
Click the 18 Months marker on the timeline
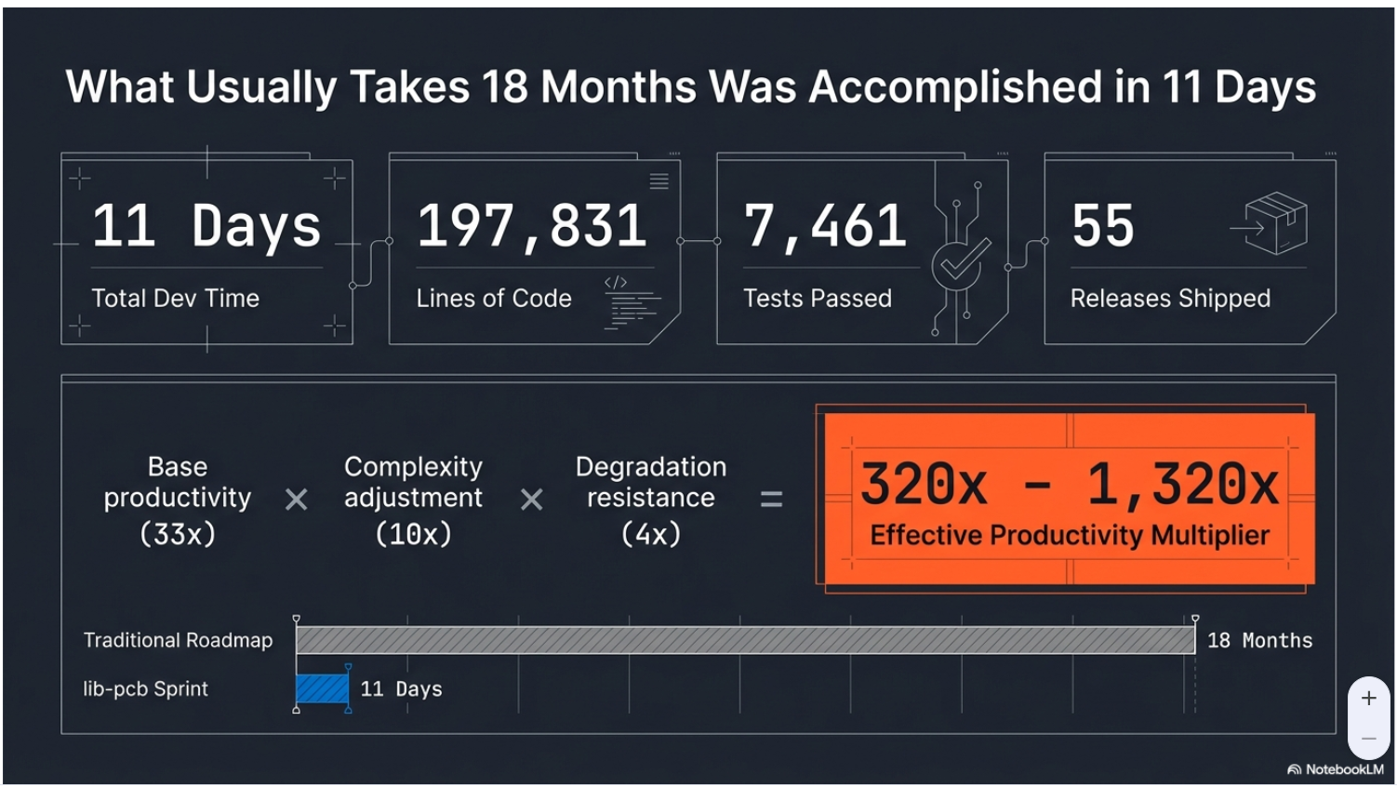click(x=1260, y=640)
